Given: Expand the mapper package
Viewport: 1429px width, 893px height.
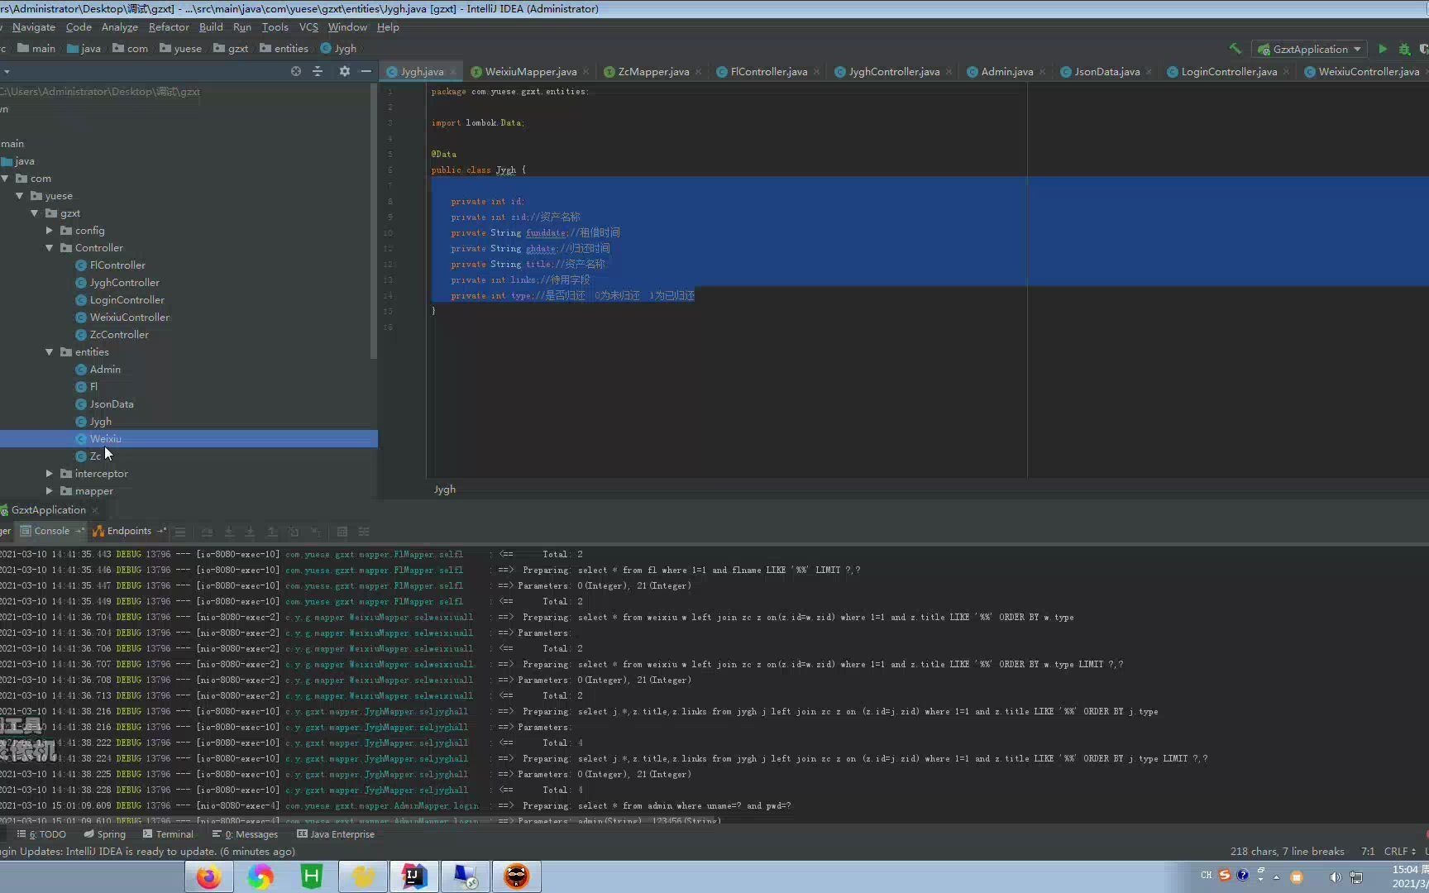Looking at the screenshot, I should 50,491.
